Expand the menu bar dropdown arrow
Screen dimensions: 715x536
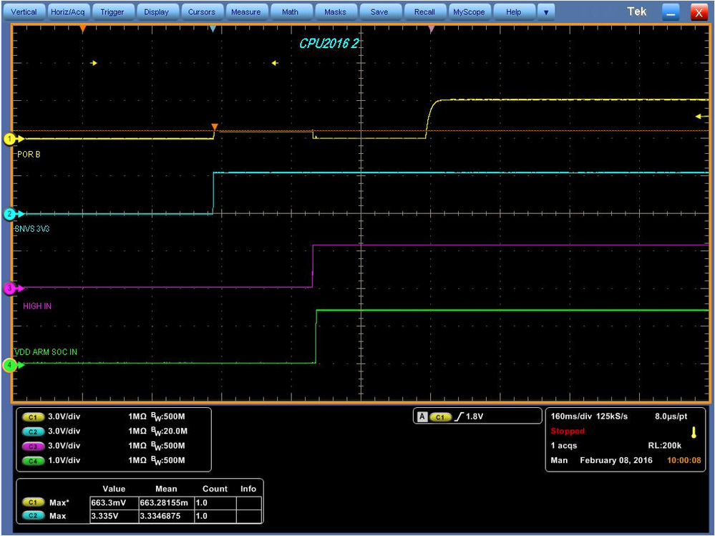(546, 12)
